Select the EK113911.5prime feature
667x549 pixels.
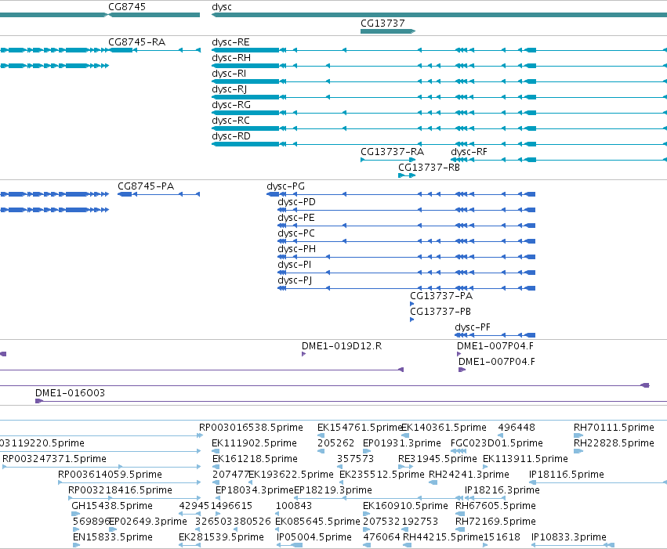(525, 459)
